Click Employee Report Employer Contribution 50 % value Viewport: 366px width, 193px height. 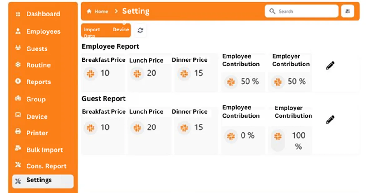[297, 82]
